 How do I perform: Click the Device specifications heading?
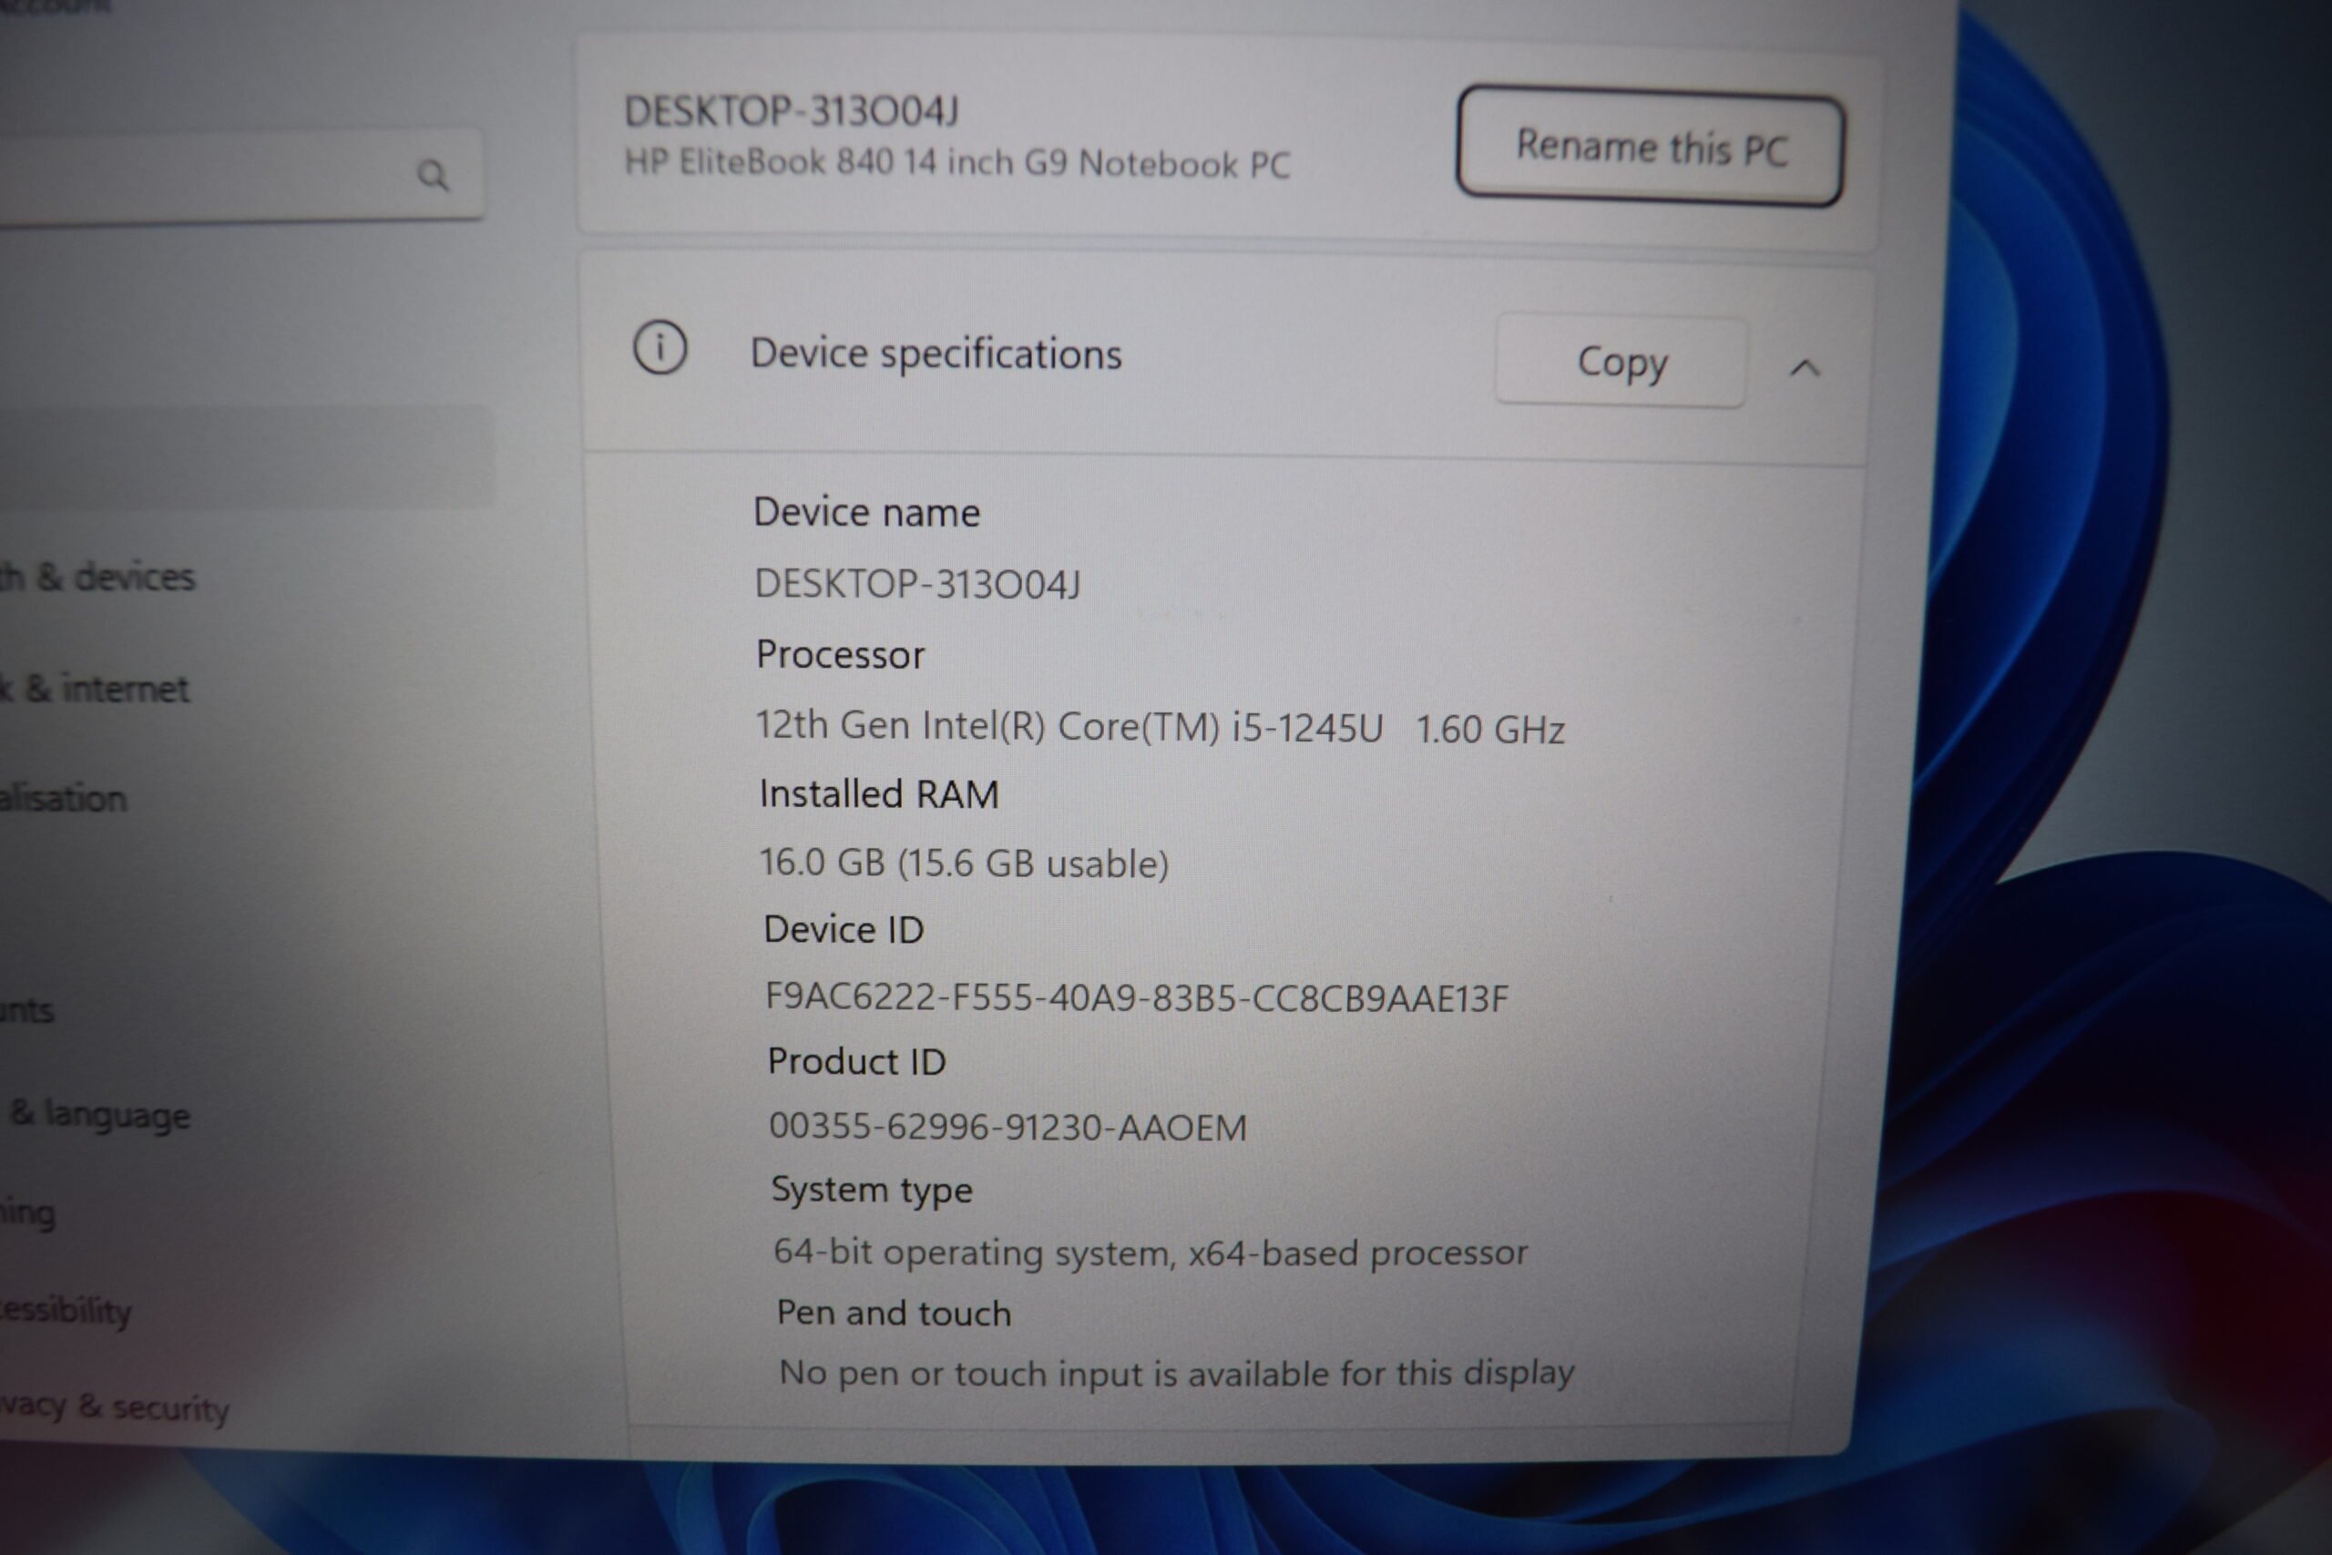click(936, 353)
